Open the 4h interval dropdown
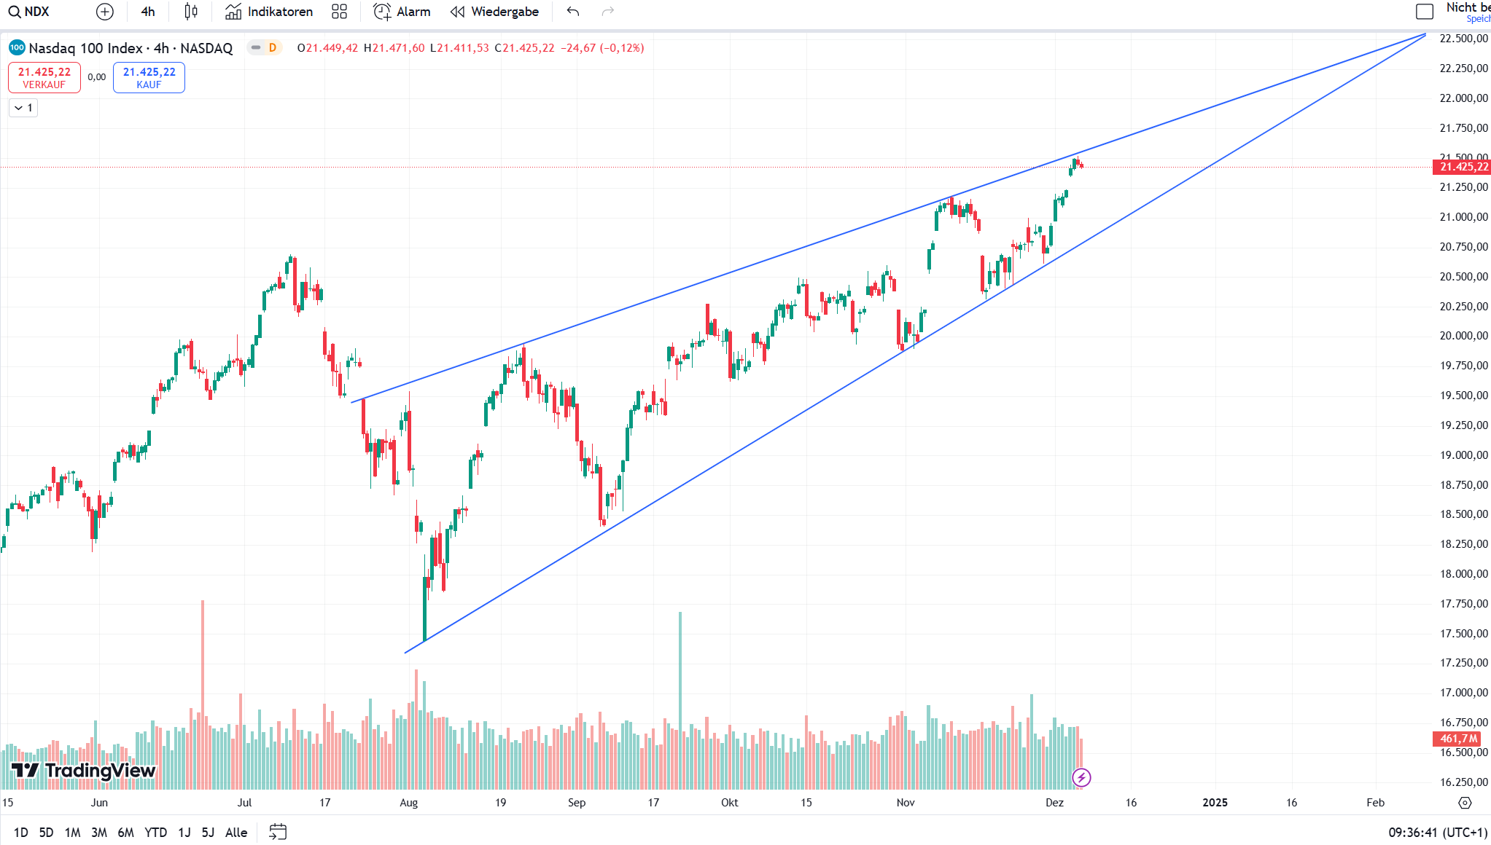The image size is (1491, 845). point(148,12)
